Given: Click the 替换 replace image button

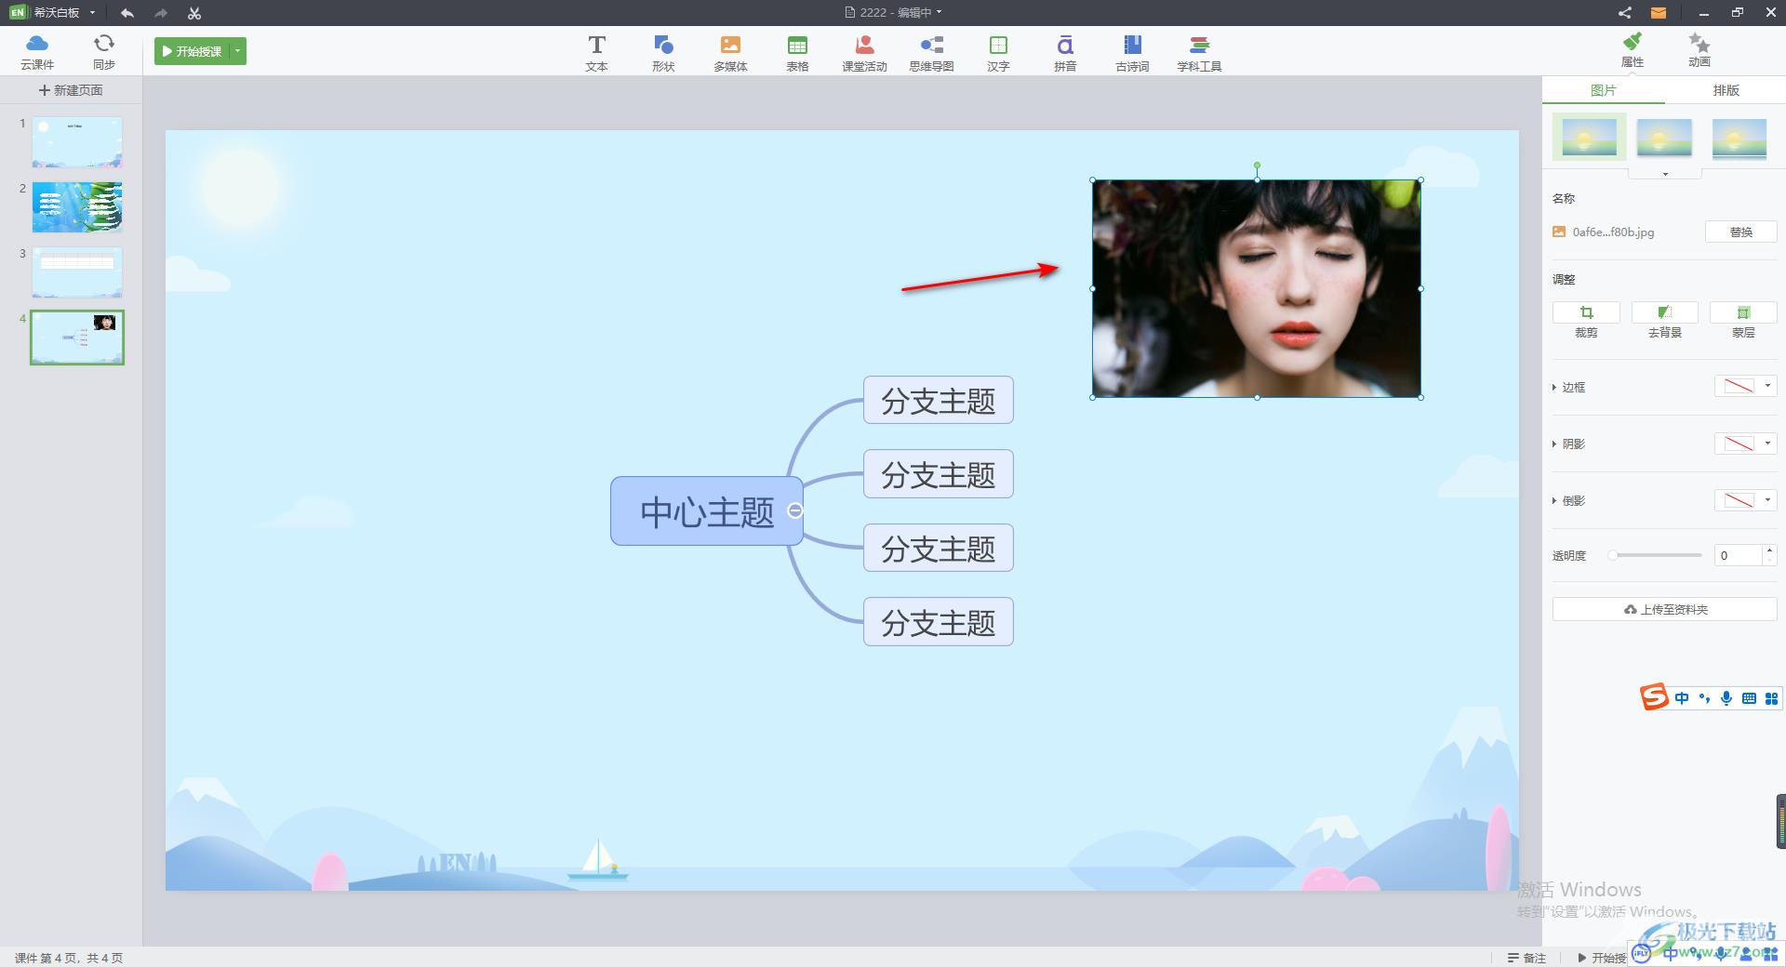Looking at the screenshot, I should coord(1741,232).
